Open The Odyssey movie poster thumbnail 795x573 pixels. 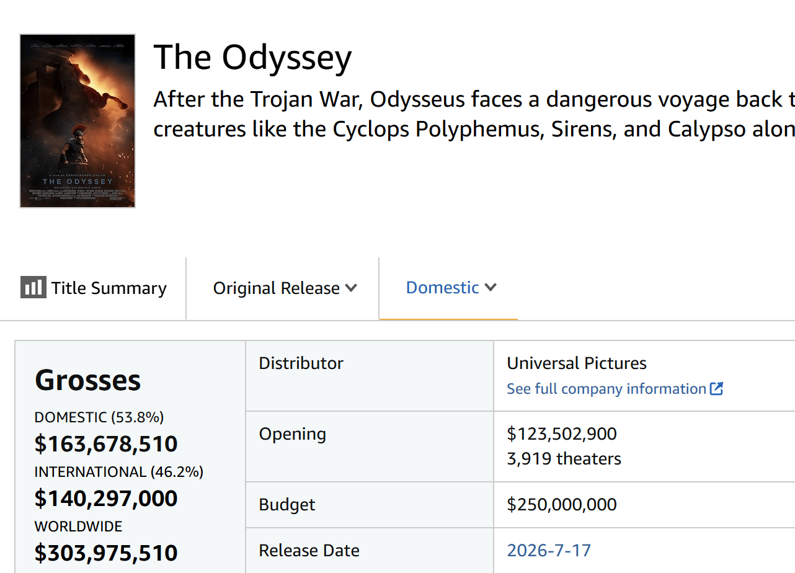(78, 121)
